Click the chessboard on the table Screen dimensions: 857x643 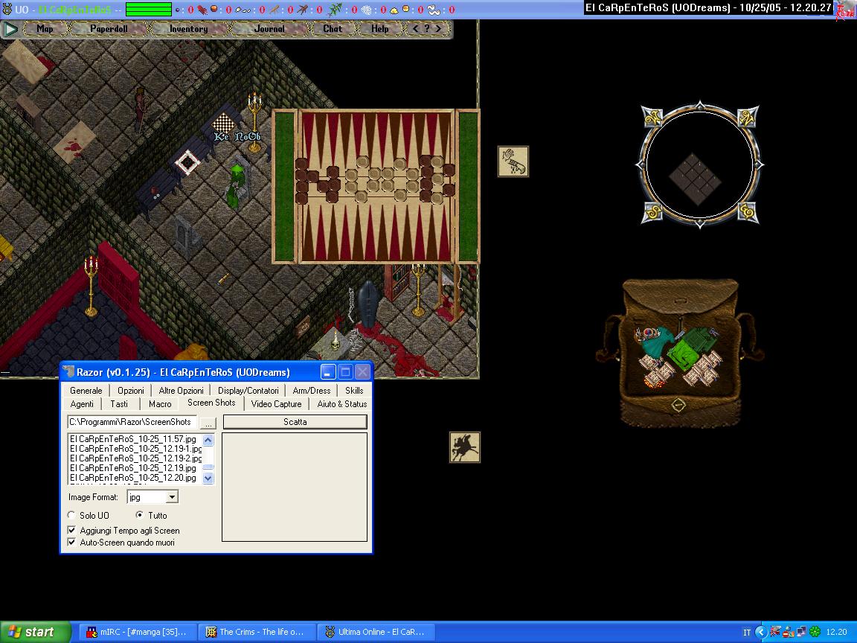pos(223,124)
